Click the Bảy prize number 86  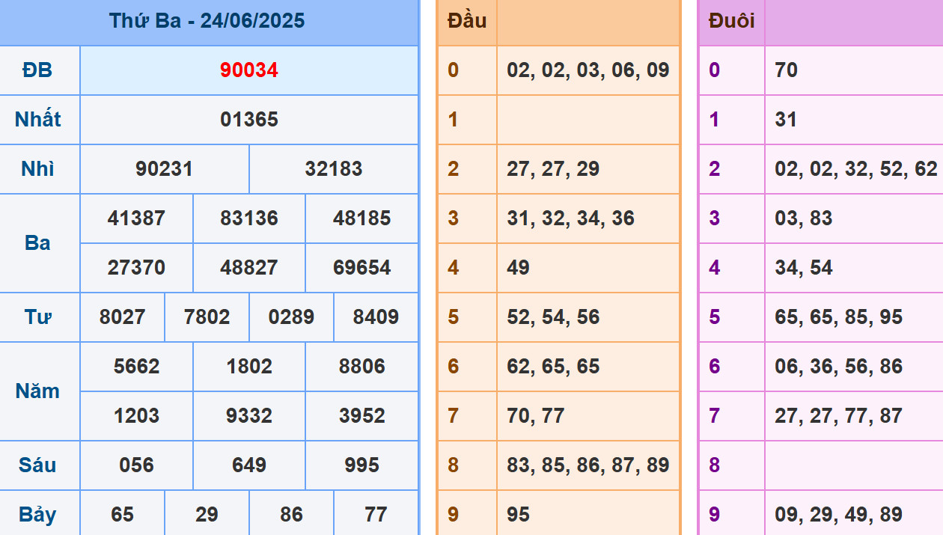pyautogui.click(x=291, y=515)
